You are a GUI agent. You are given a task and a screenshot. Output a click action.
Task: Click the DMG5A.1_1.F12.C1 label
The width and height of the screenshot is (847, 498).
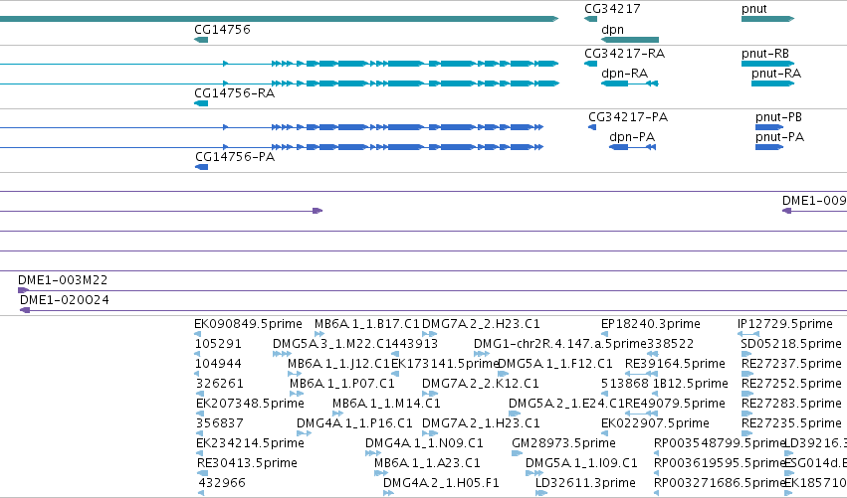tap(554, 364)
